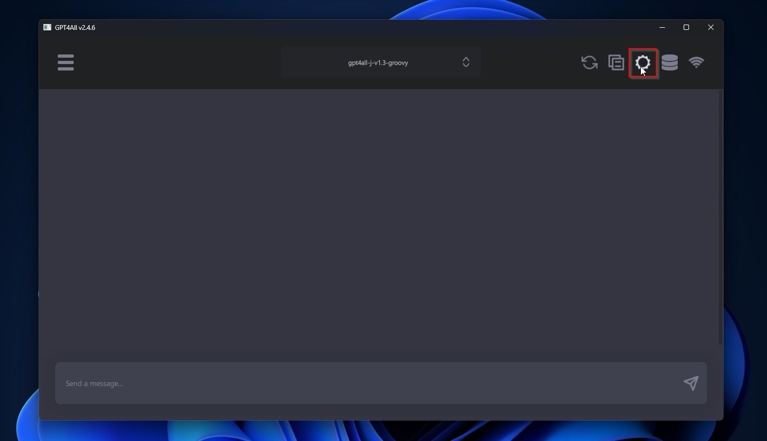The image size is (767, 441).
Task: Minimize the GPT4All window
Action: pos(662,27)
